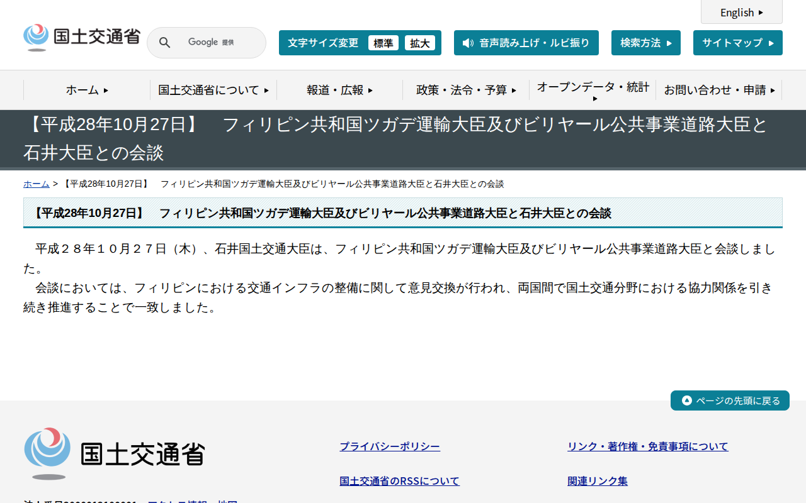
Task: Open the プライバシーポリシー link
Action: [390, 446]
